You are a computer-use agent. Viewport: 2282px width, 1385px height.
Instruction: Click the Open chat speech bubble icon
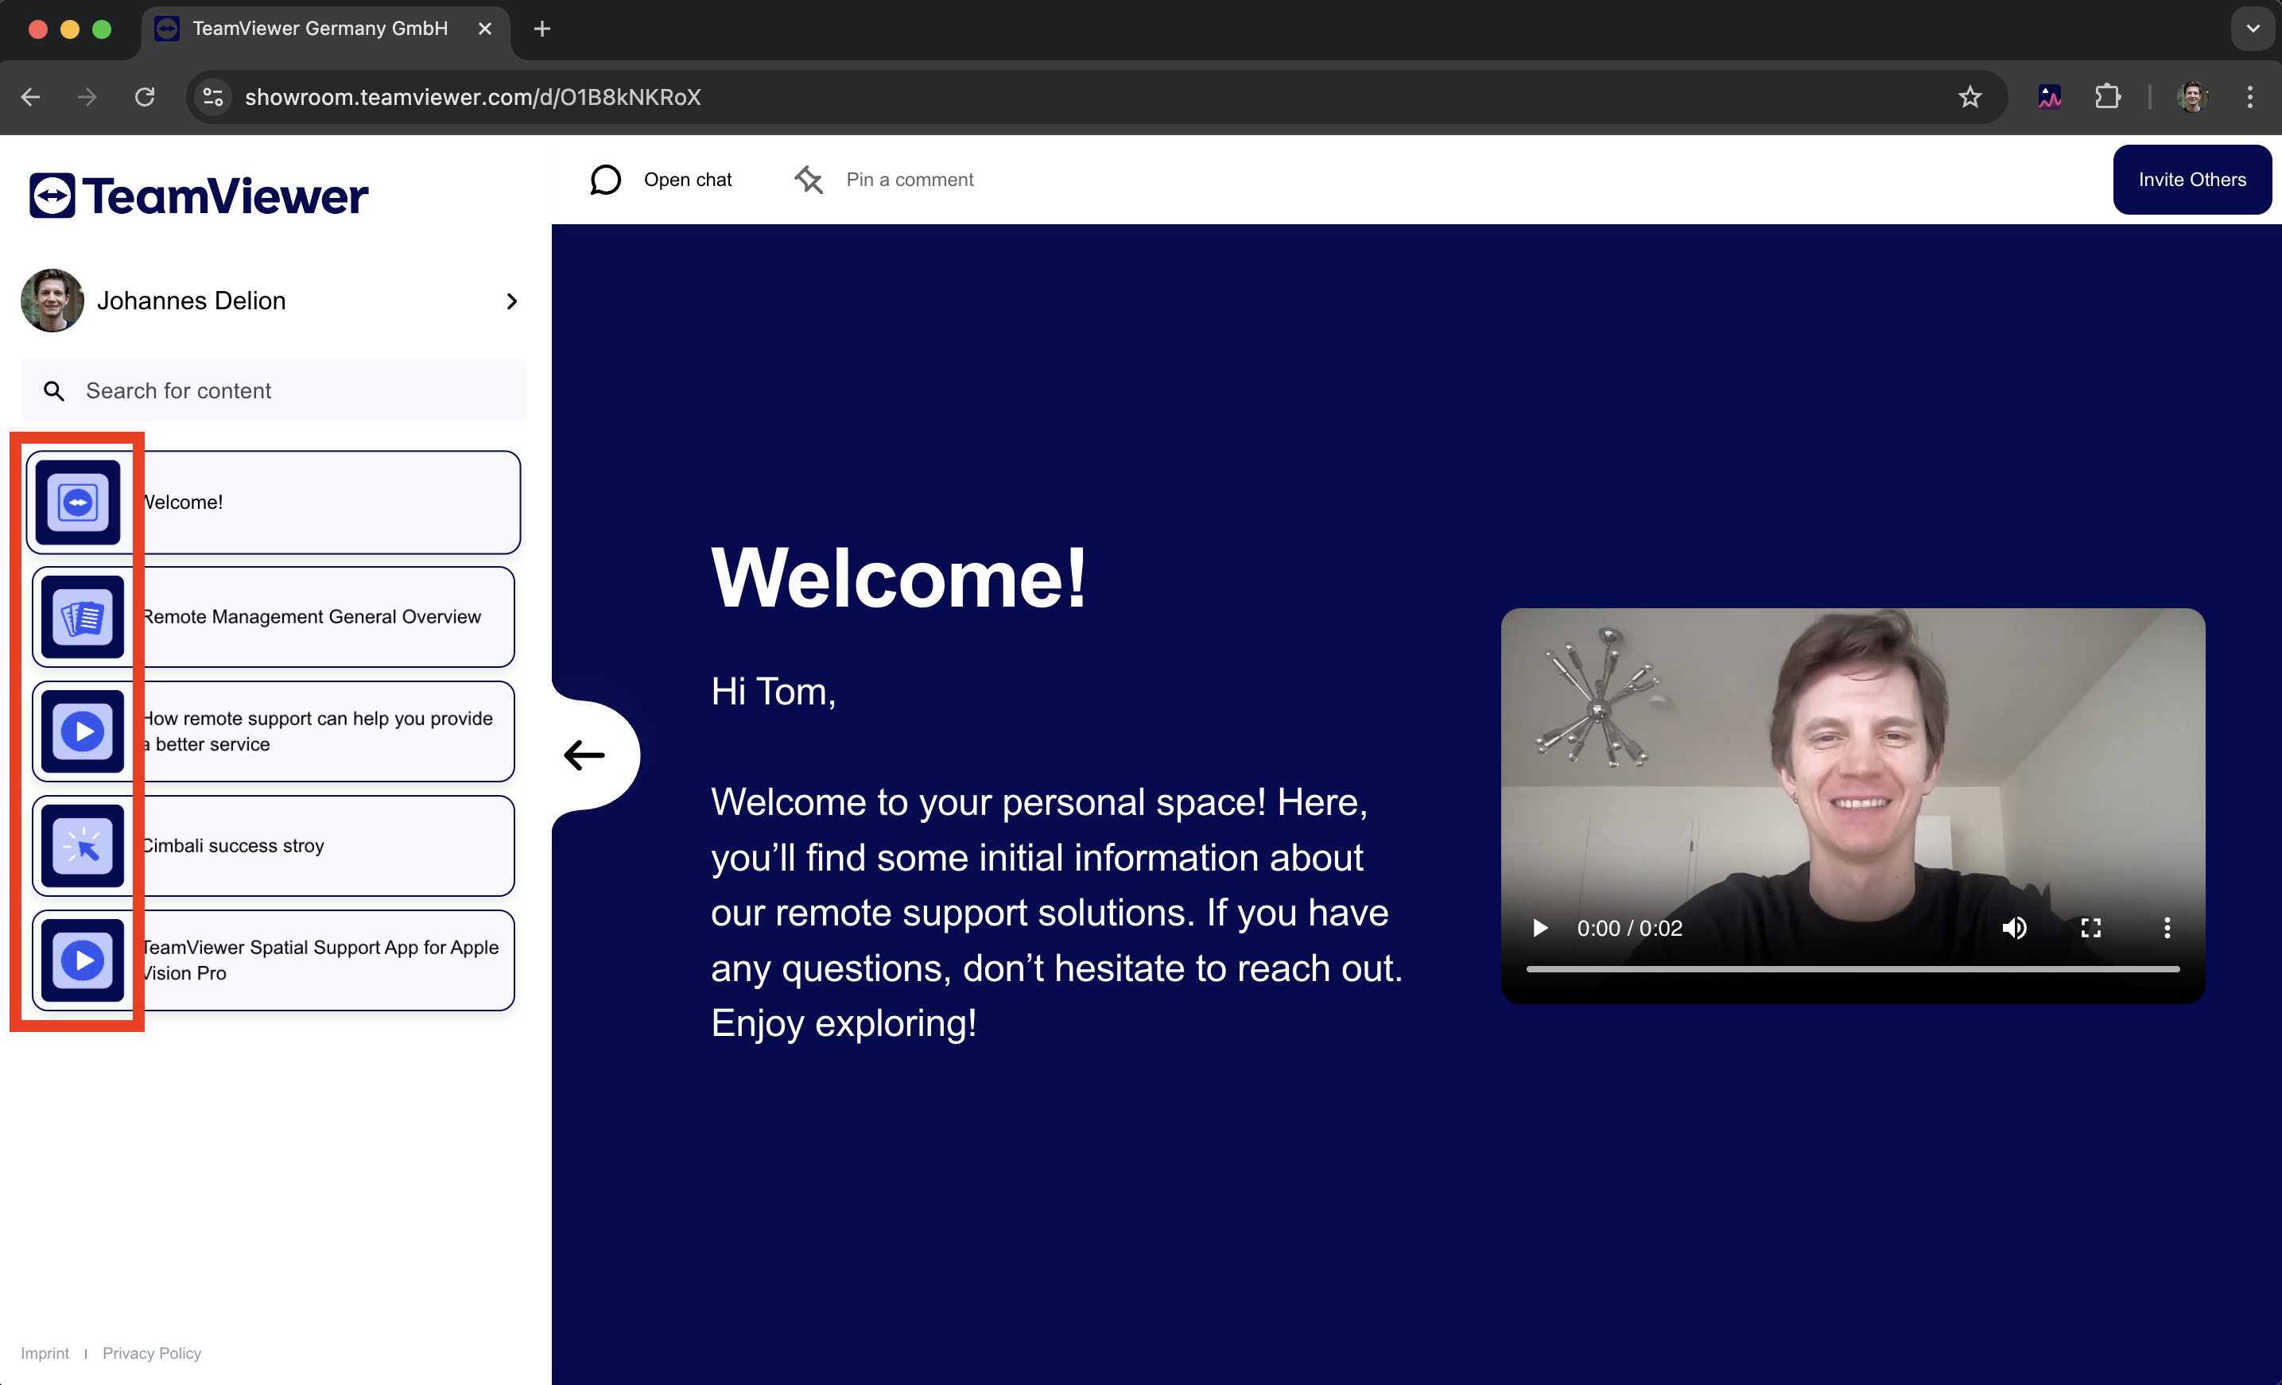(x=606, y=180)
